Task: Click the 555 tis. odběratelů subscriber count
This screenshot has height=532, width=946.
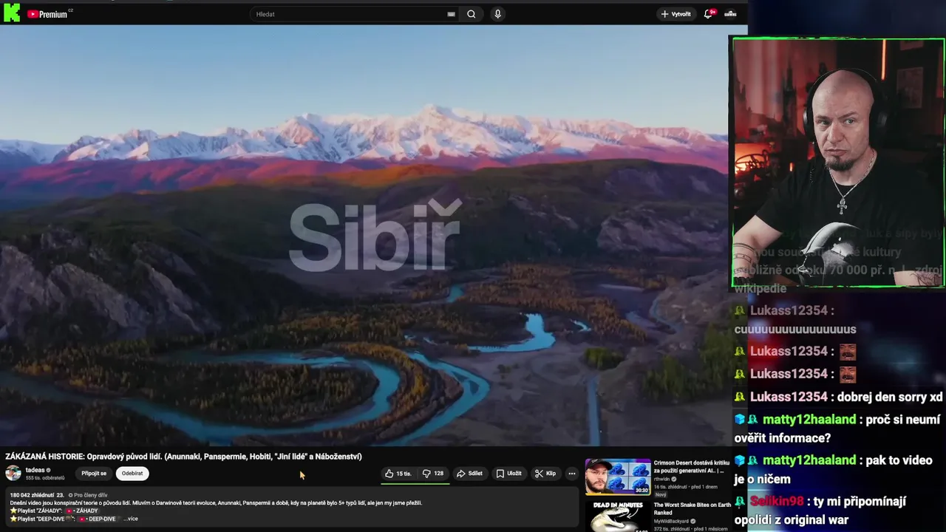Action: [x=45, y=478]
